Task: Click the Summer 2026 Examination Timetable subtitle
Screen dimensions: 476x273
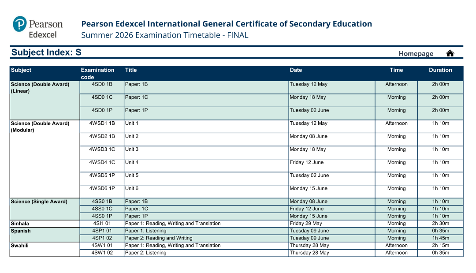Action: (x=165, y=35)
